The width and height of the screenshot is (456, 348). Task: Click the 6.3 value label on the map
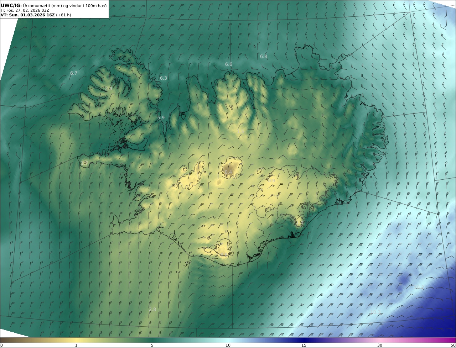(x=163, y=78)
